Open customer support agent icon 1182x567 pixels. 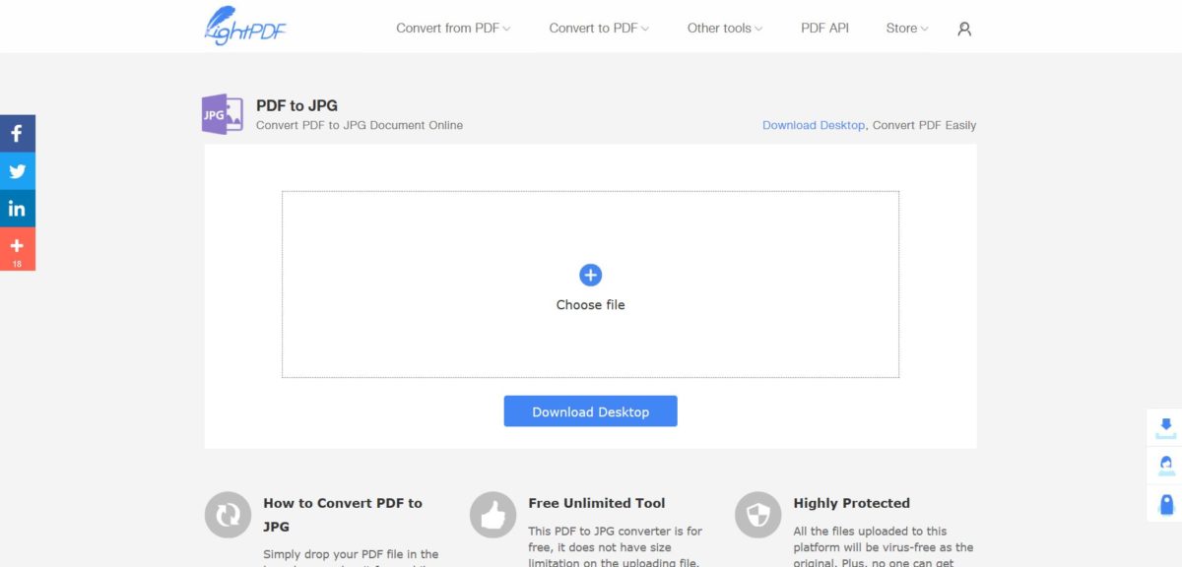1166,465
